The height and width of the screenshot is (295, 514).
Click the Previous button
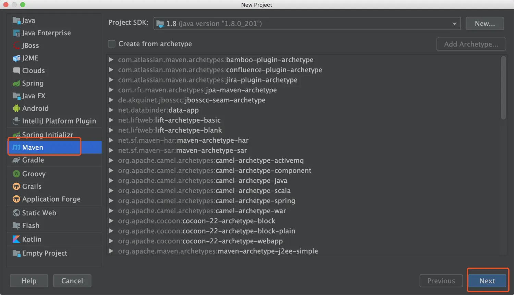click(x=441, y=281)
